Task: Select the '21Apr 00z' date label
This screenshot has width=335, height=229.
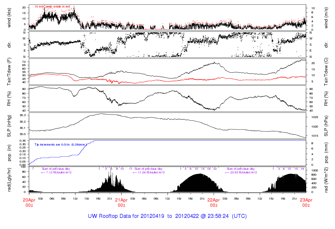Action: click(x=121, y=203)
